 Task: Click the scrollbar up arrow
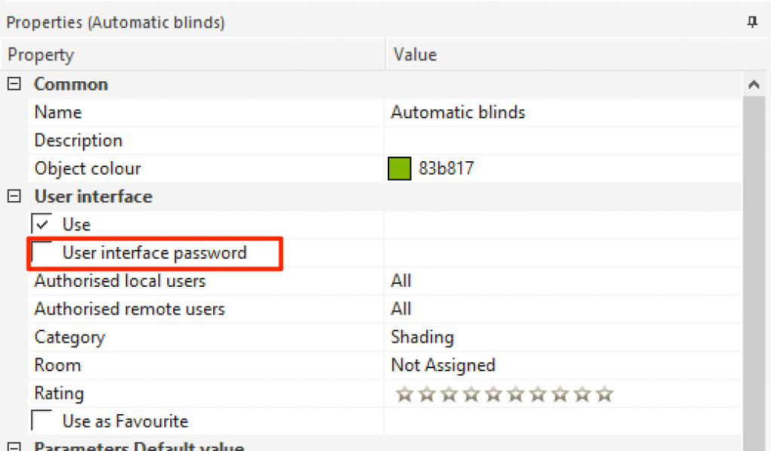pyautogui.click(x=754, y=85)
